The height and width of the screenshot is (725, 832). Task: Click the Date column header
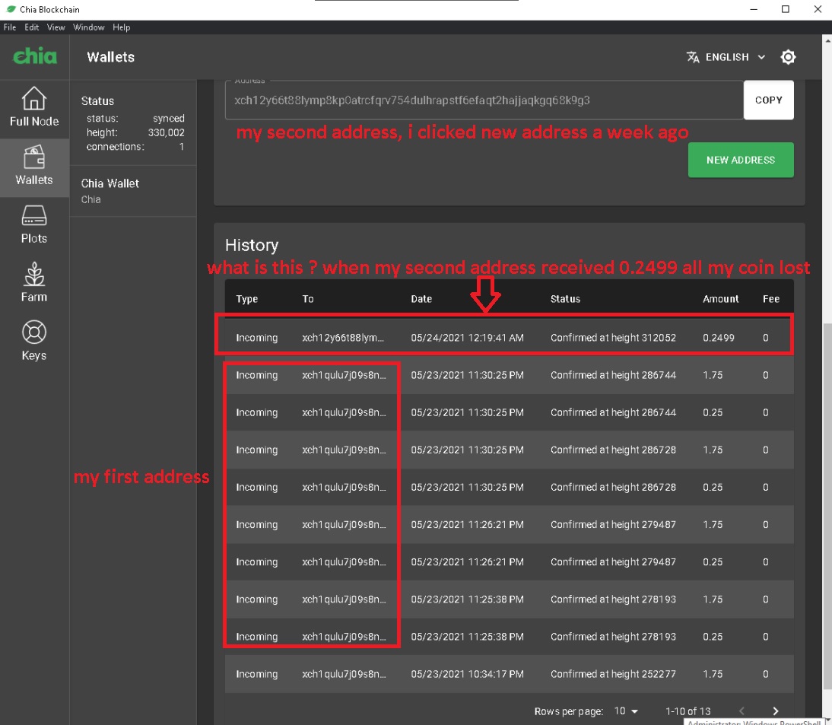[421, 299]
